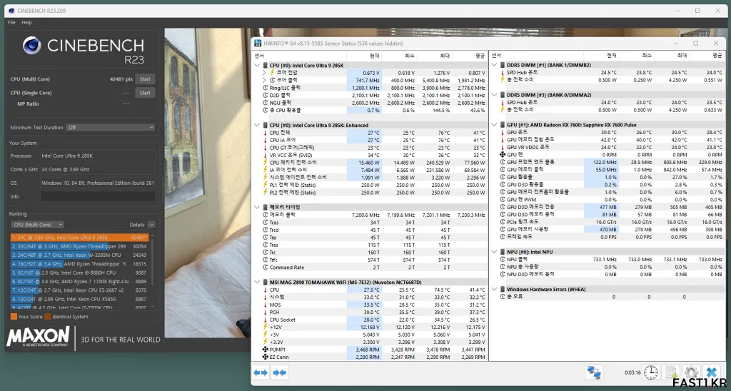Click the thermometer icon beside GPU 온도

pyautogui.click(x=502, y=132)
